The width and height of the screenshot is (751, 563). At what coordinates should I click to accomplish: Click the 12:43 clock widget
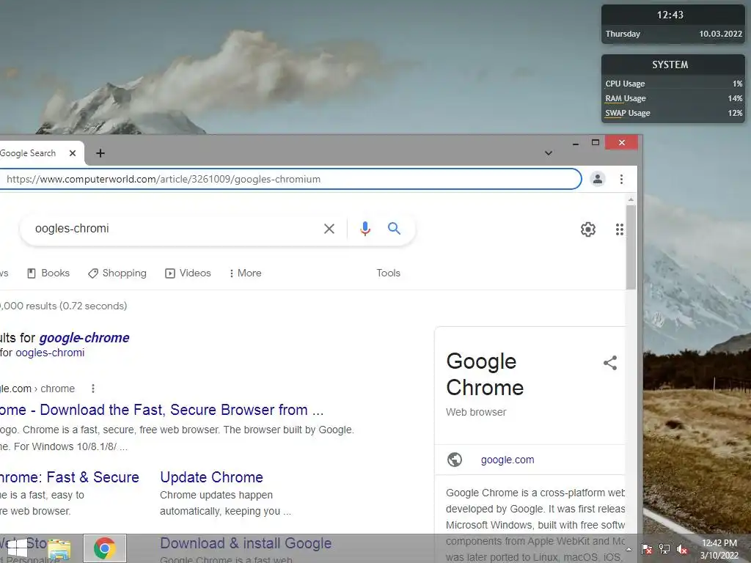click(670, 15)
